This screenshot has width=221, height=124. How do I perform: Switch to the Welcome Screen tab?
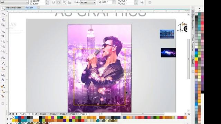[13, 8]
